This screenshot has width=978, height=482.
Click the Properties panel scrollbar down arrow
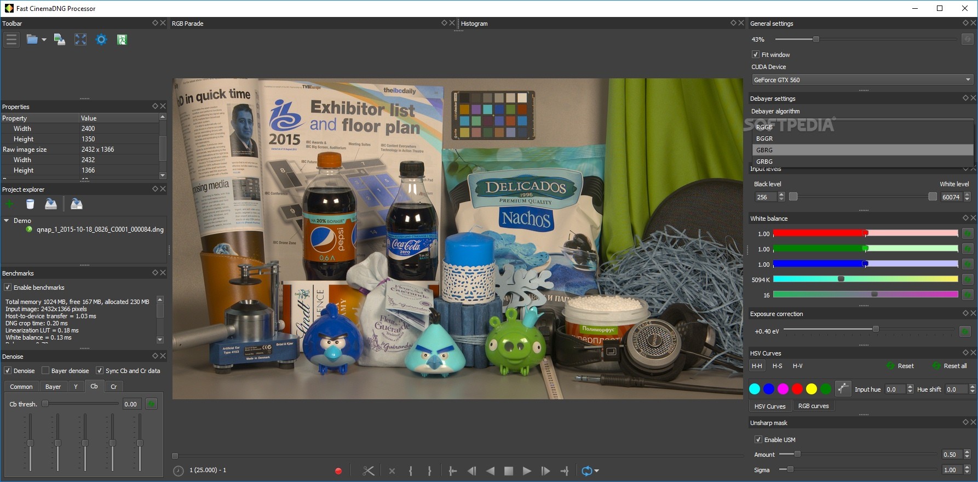[x=163, y=175]
